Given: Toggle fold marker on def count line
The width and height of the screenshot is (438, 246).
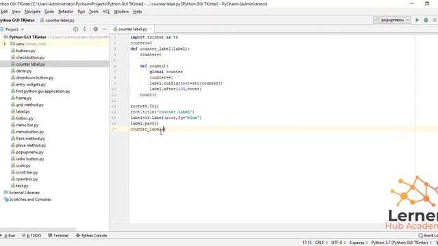Looking at the screenshot, I should [x=129, y=66].
